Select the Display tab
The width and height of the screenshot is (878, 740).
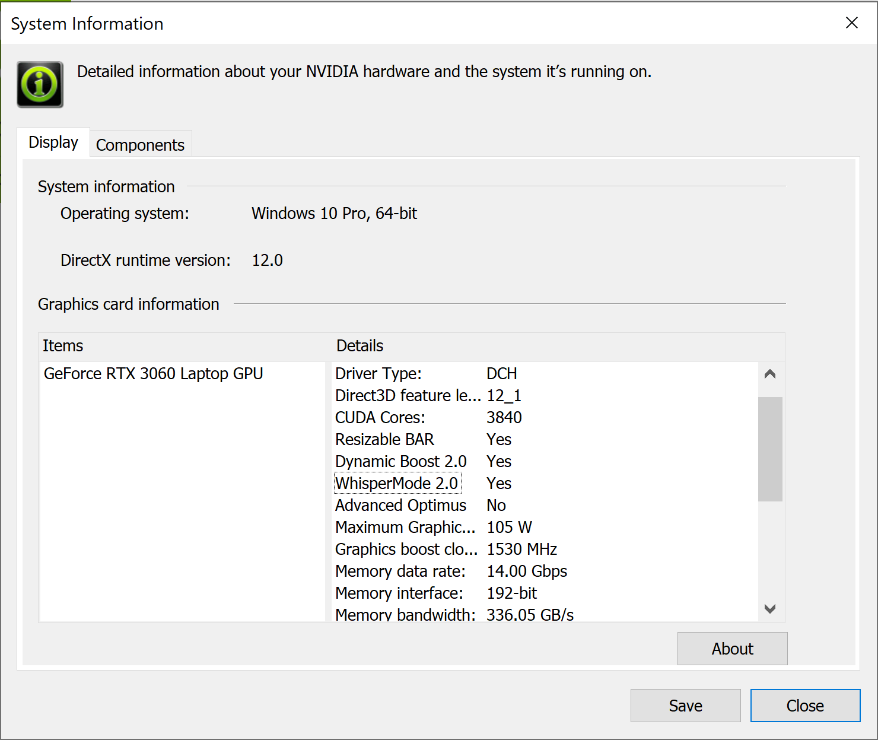coord(53,142)
